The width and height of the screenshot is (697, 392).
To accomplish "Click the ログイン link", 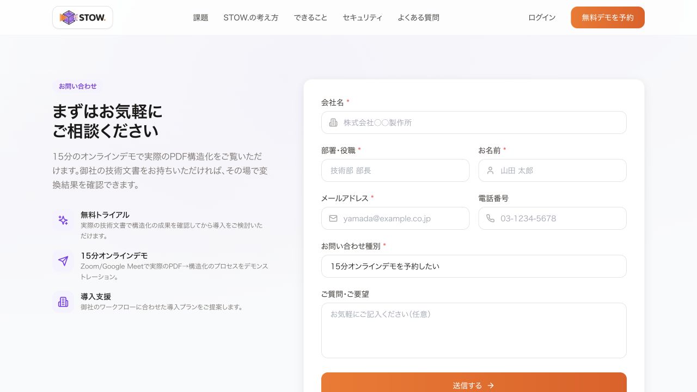I will coord(542,17).
